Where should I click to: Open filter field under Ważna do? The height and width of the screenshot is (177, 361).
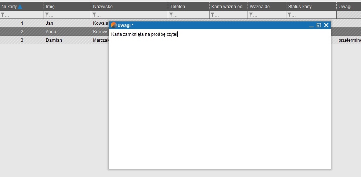pos(267,15)
